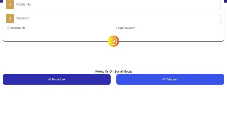
Task: Click the user icon beside Mobile No.
Action: [x=10, y=4]
